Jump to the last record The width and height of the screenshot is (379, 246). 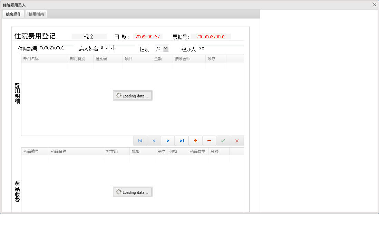pos(182,141)
